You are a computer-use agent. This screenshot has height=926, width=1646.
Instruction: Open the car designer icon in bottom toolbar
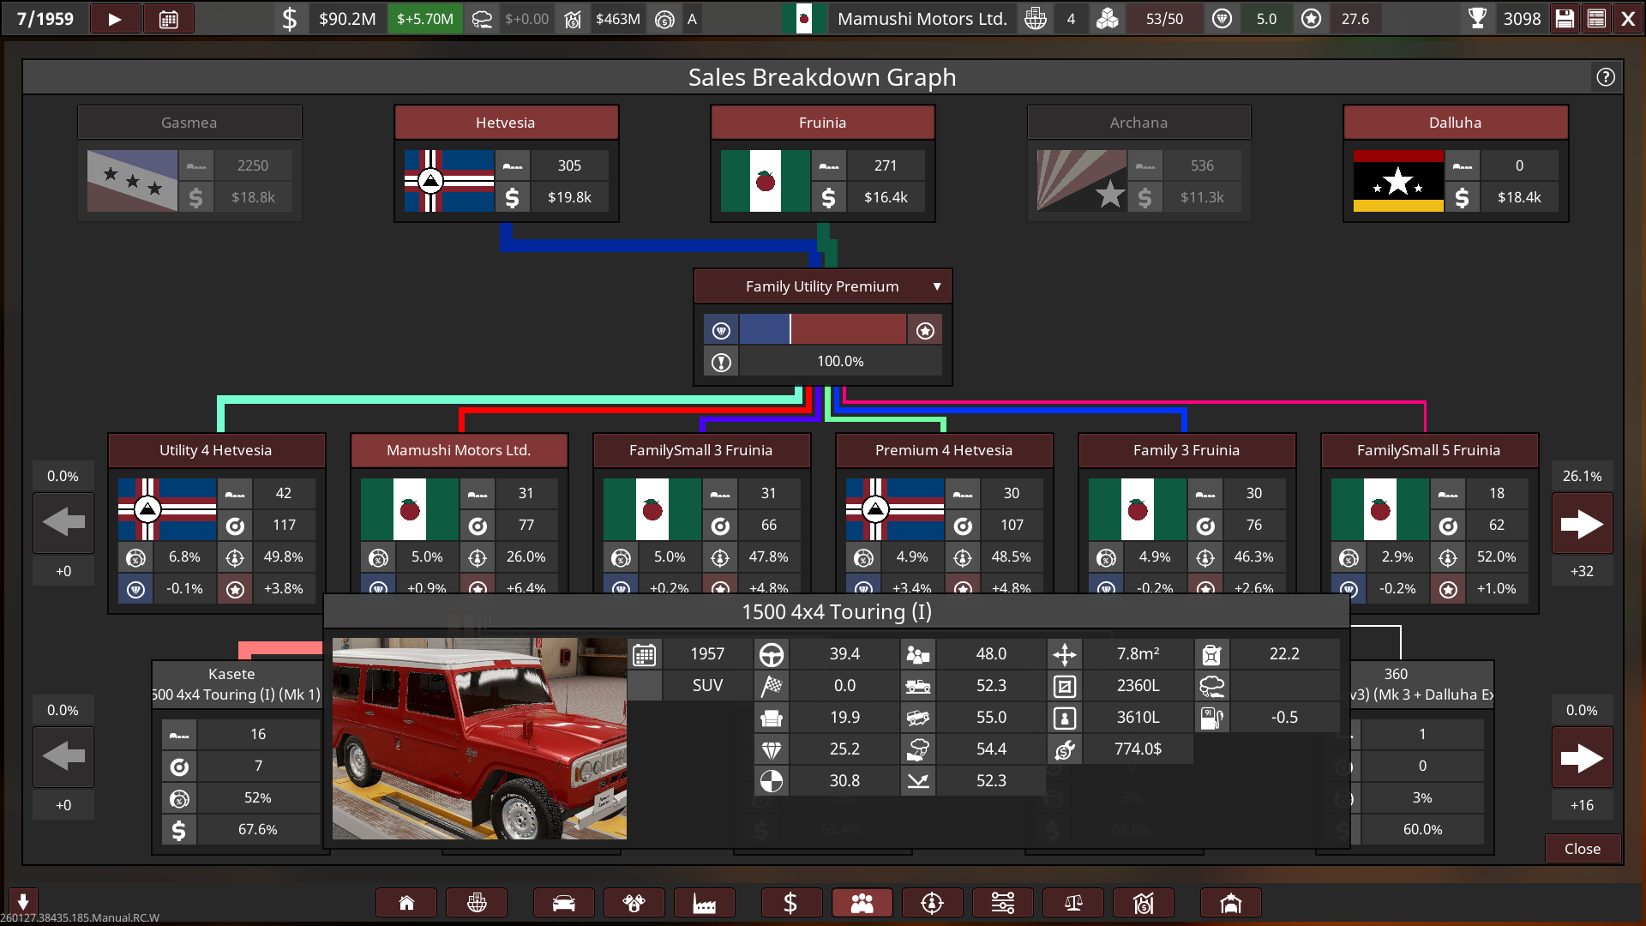tap(563, 903)
